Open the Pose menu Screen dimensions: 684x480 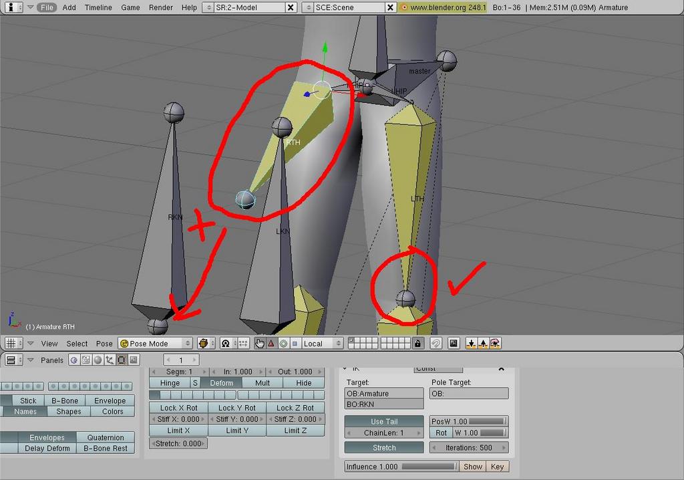[104, 344]
